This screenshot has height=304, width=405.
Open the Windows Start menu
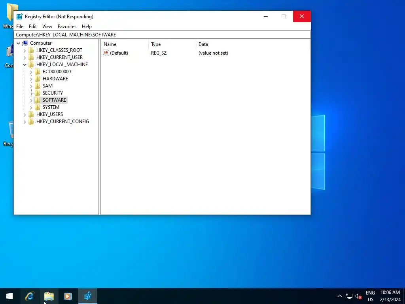(9, 296)
